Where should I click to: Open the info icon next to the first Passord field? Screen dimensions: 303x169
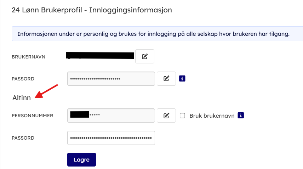pyautogui.click(x=182, y=78)
